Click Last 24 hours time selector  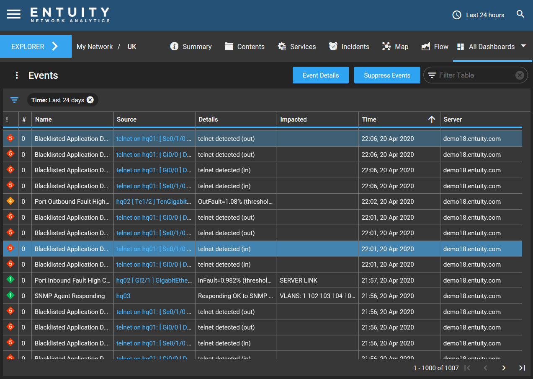coord(485,15)
